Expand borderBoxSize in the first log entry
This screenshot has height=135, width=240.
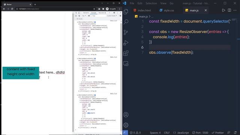(80, 26)
